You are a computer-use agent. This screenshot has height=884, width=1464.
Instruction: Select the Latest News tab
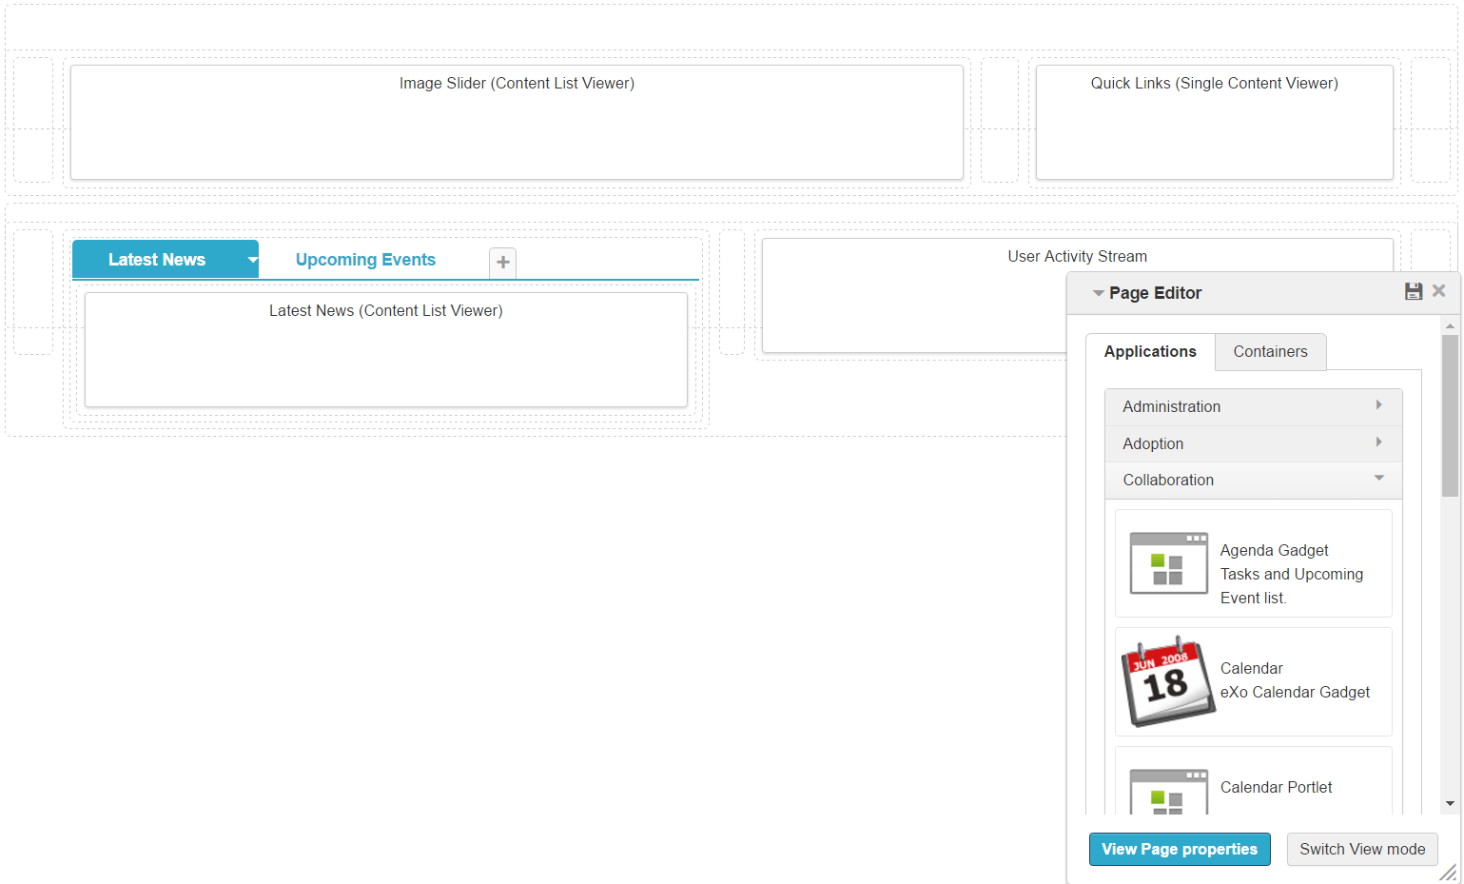pyautogui.click(x=157, y=259)
